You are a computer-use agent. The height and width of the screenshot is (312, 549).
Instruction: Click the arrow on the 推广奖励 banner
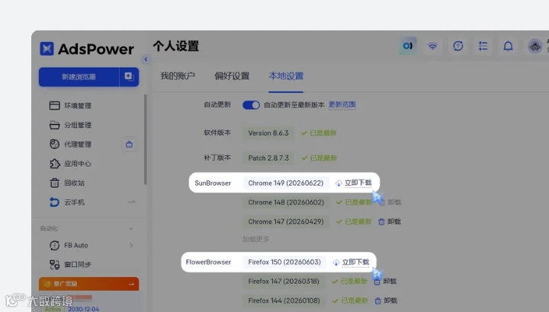click(x=131, y=284)
